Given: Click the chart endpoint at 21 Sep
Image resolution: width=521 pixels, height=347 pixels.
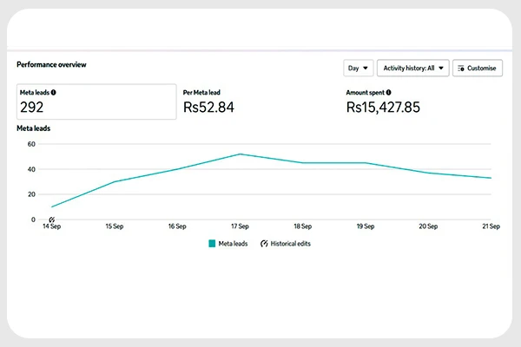Looking at the screenshot, I should click(491, 178).
